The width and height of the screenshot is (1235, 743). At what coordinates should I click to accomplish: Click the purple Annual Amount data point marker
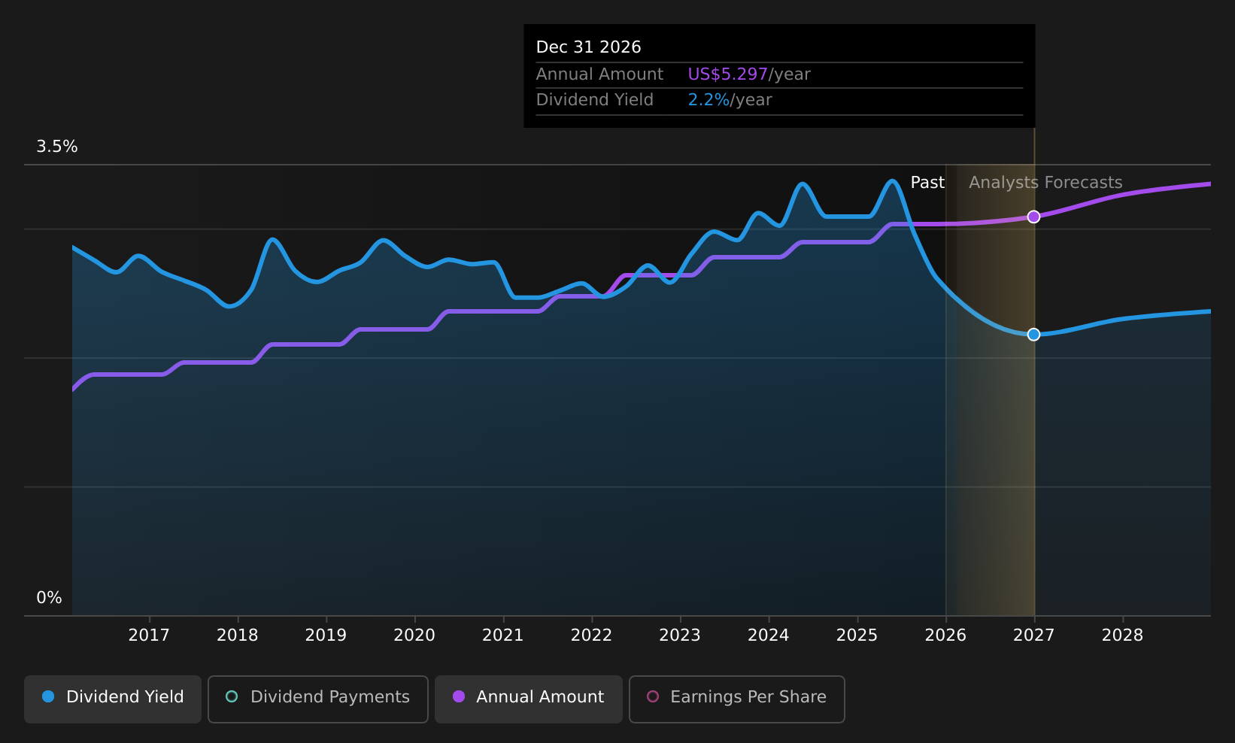click(x=1033, y=217)
